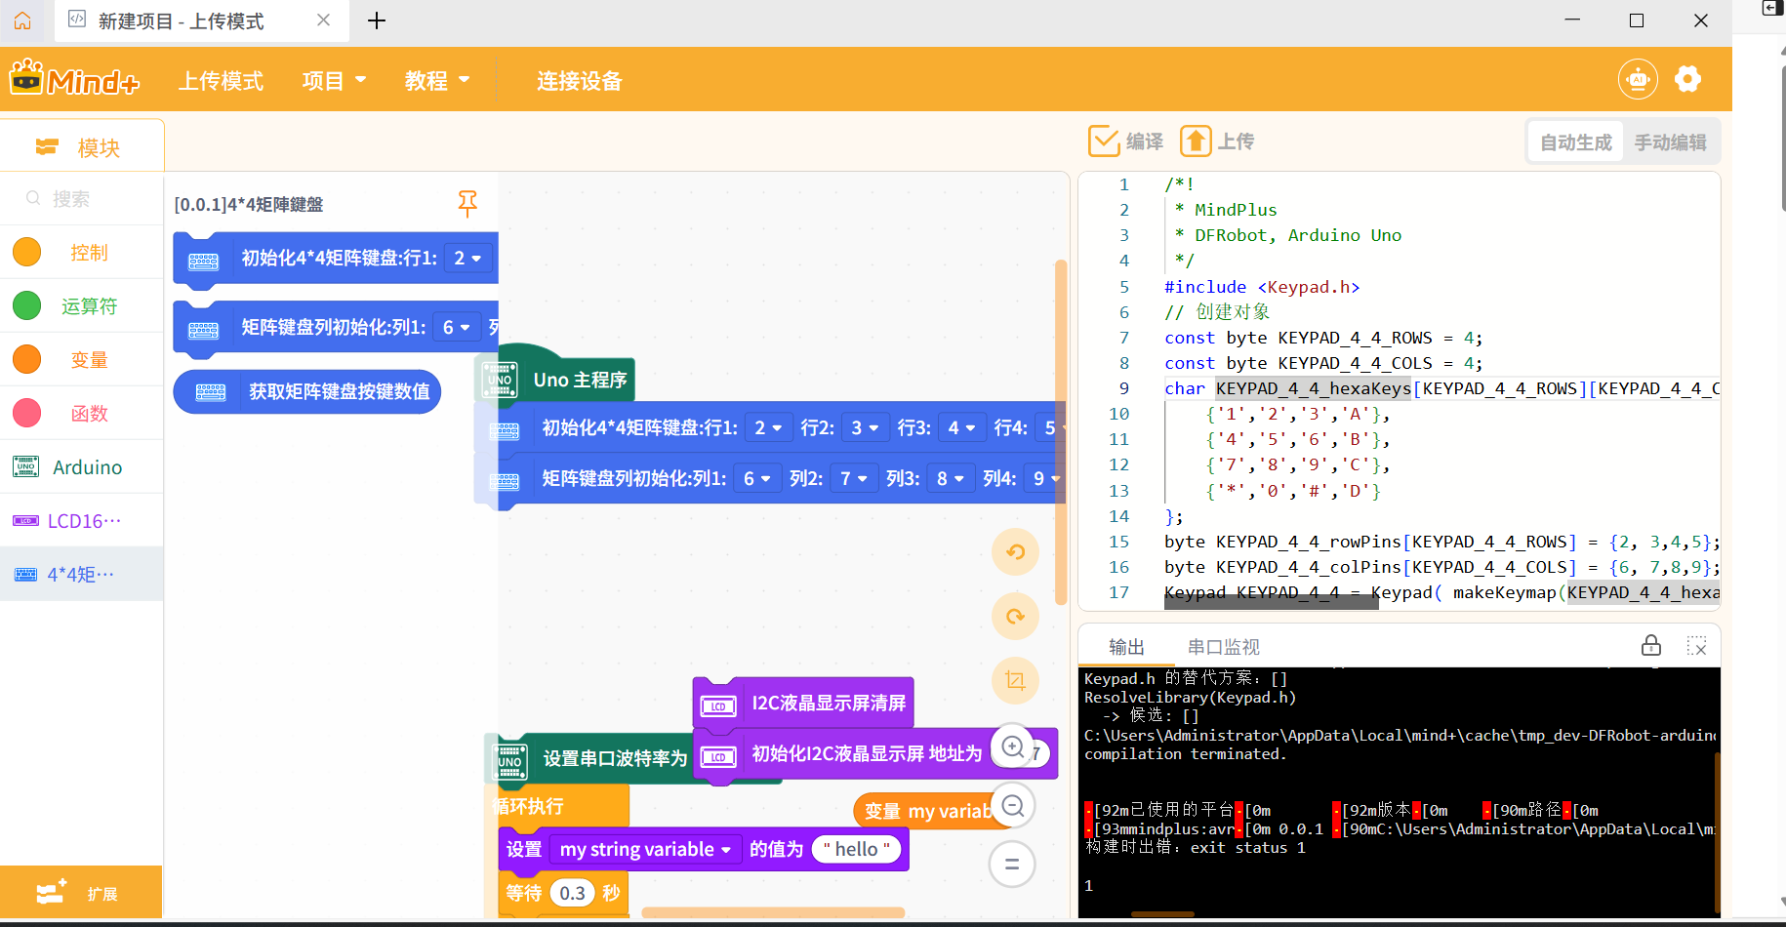Click the screenshot icon in the workspace
The width and height of the screenshot is (1786, 927).
pos(1015,680)
